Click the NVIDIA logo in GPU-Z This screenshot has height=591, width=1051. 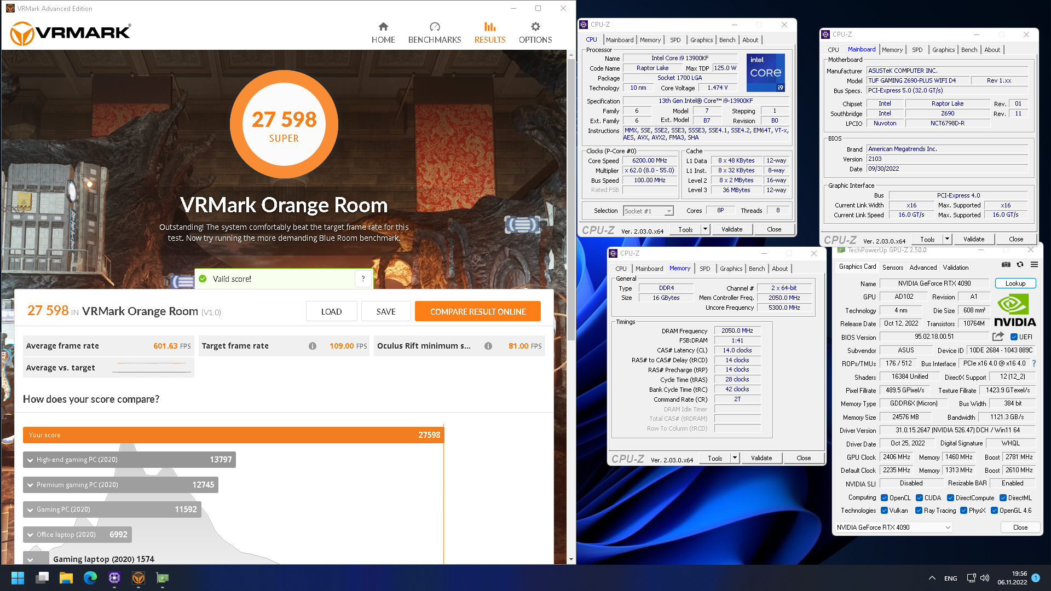pos(1015,310)
